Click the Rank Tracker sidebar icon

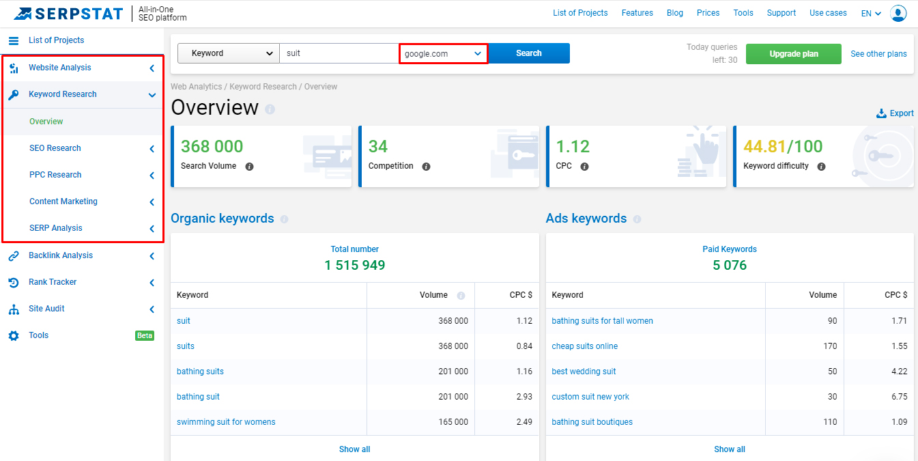14,282
